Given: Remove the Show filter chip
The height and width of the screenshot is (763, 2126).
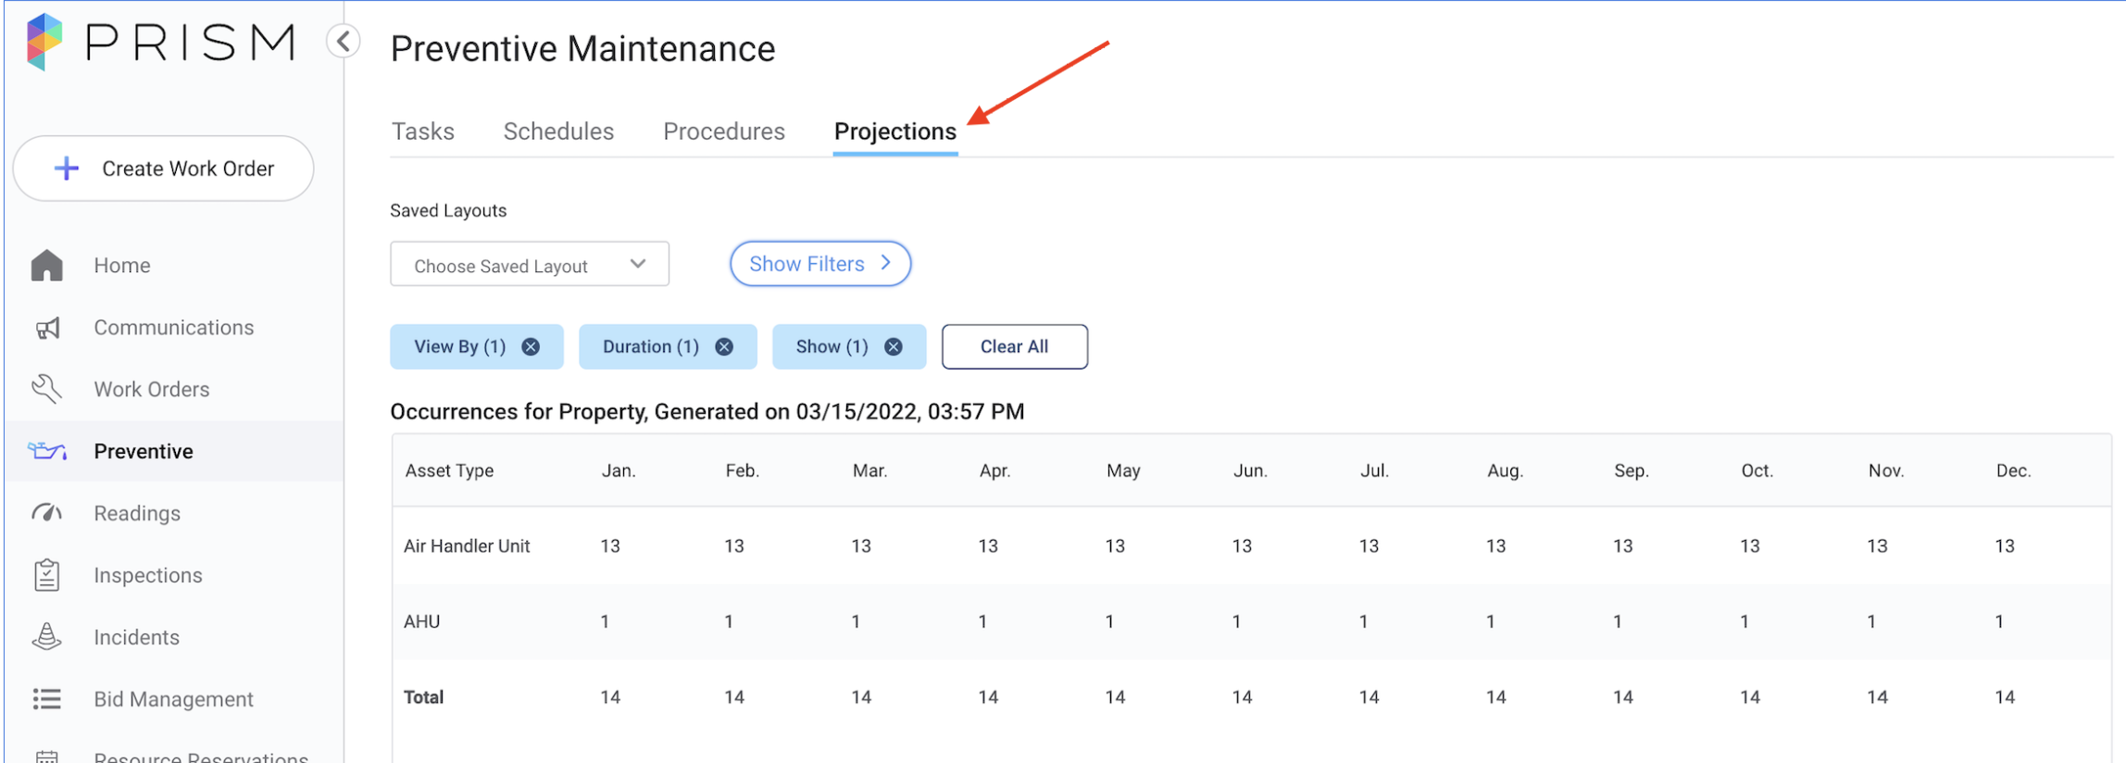Looking at the screenshot, I should pos(894,347).
